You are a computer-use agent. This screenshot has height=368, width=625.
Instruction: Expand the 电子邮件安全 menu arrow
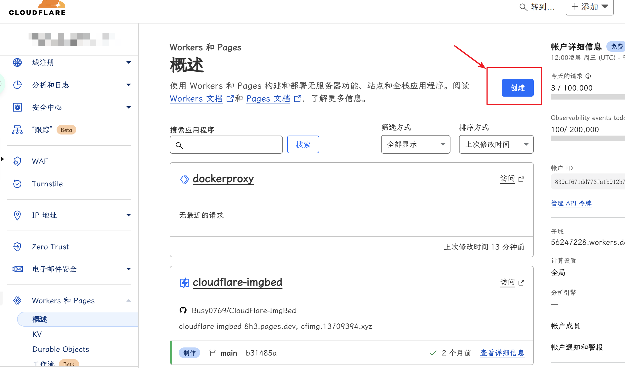tap(129, 269)
